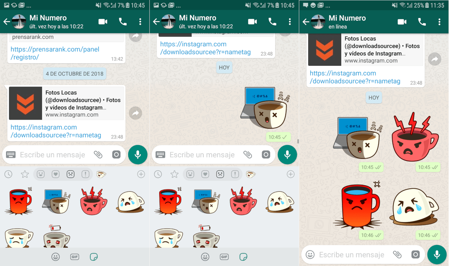Go back from right 'en línea' chat
The height and width of the screenshot is (266, 449).
tap(306, 22)
